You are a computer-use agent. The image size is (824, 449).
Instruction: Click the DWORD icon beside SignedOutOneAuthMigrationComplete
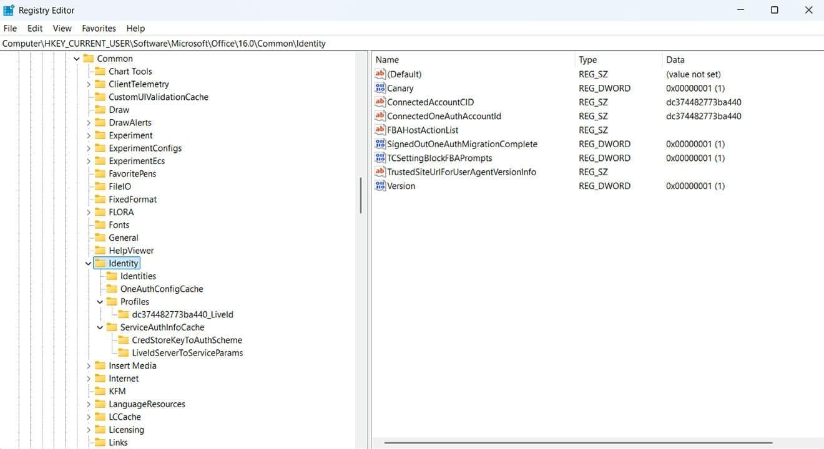coord(380,143)
